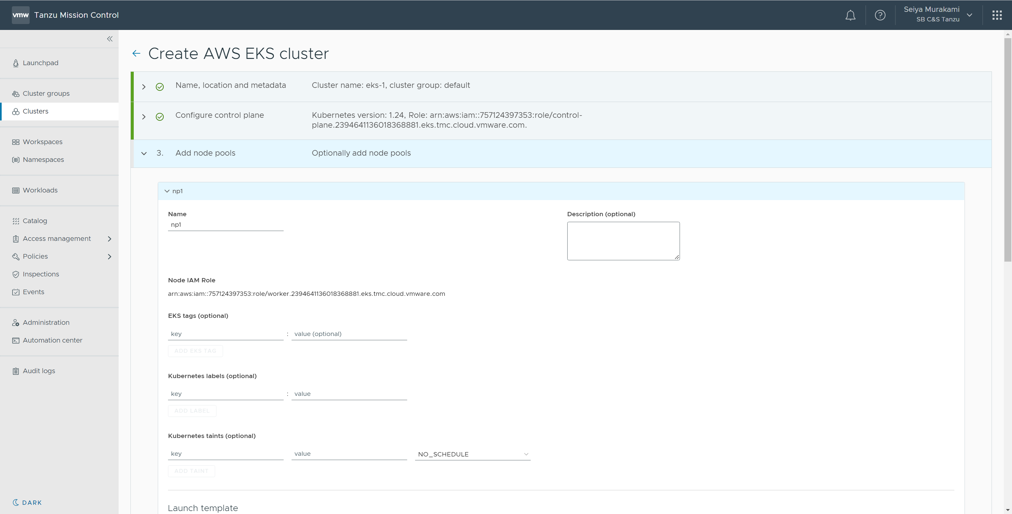The image size is (1012, 514).
Task: Collapse the np1 node pool section
Action: click(x=167, y=191)
